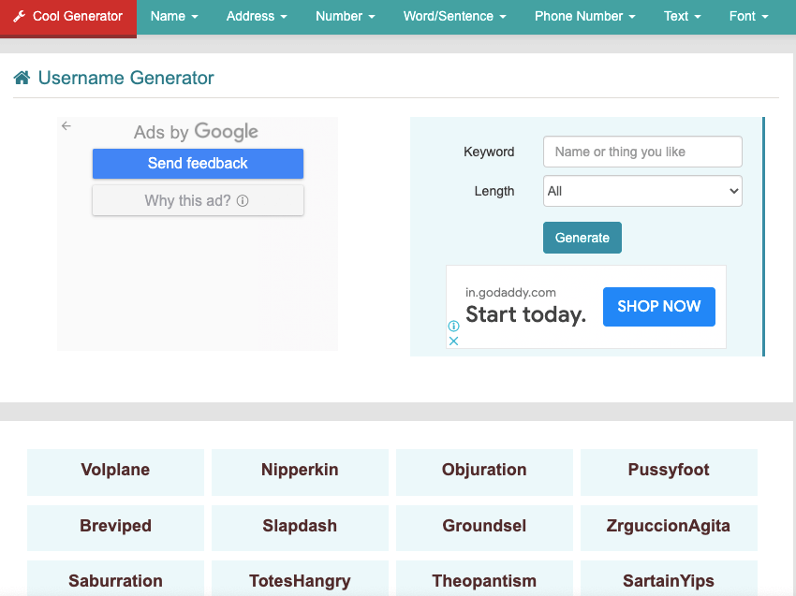Open the Number menu
Viewport: 796px width, 596px height.
(345, 17)
